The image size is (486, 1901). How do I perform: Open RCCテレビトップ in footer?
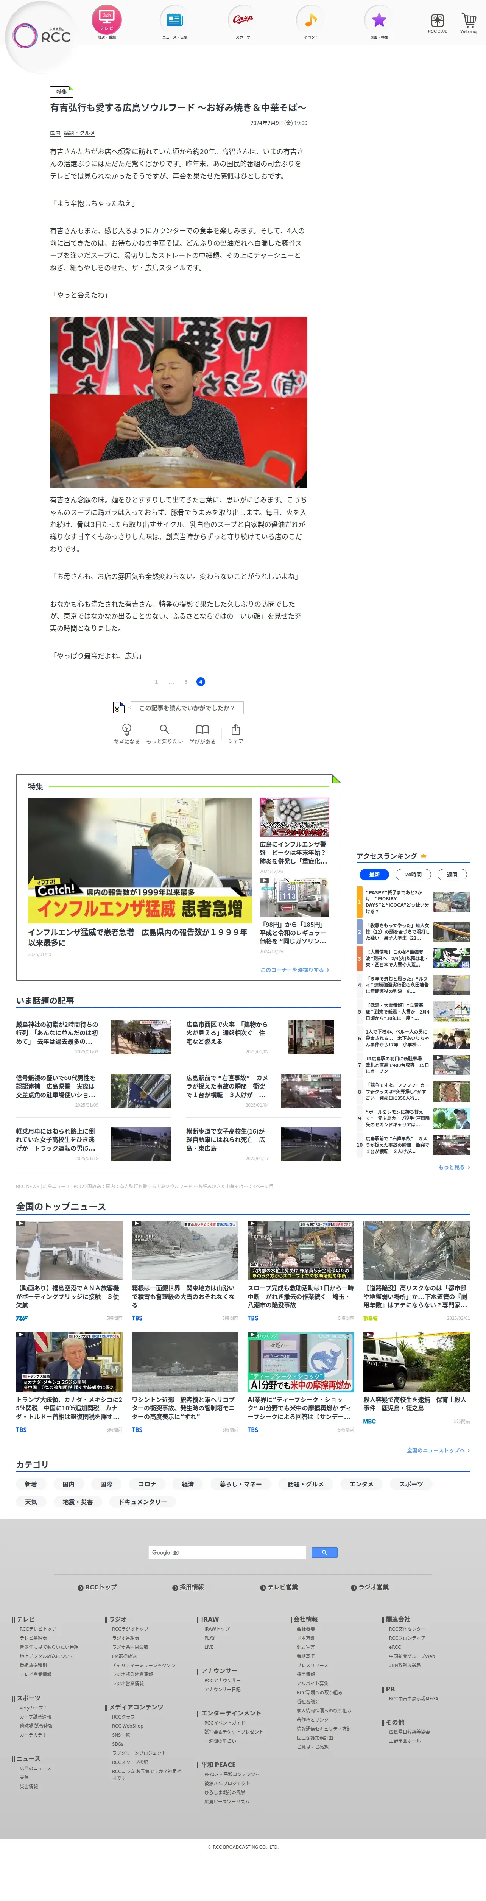37,1630
